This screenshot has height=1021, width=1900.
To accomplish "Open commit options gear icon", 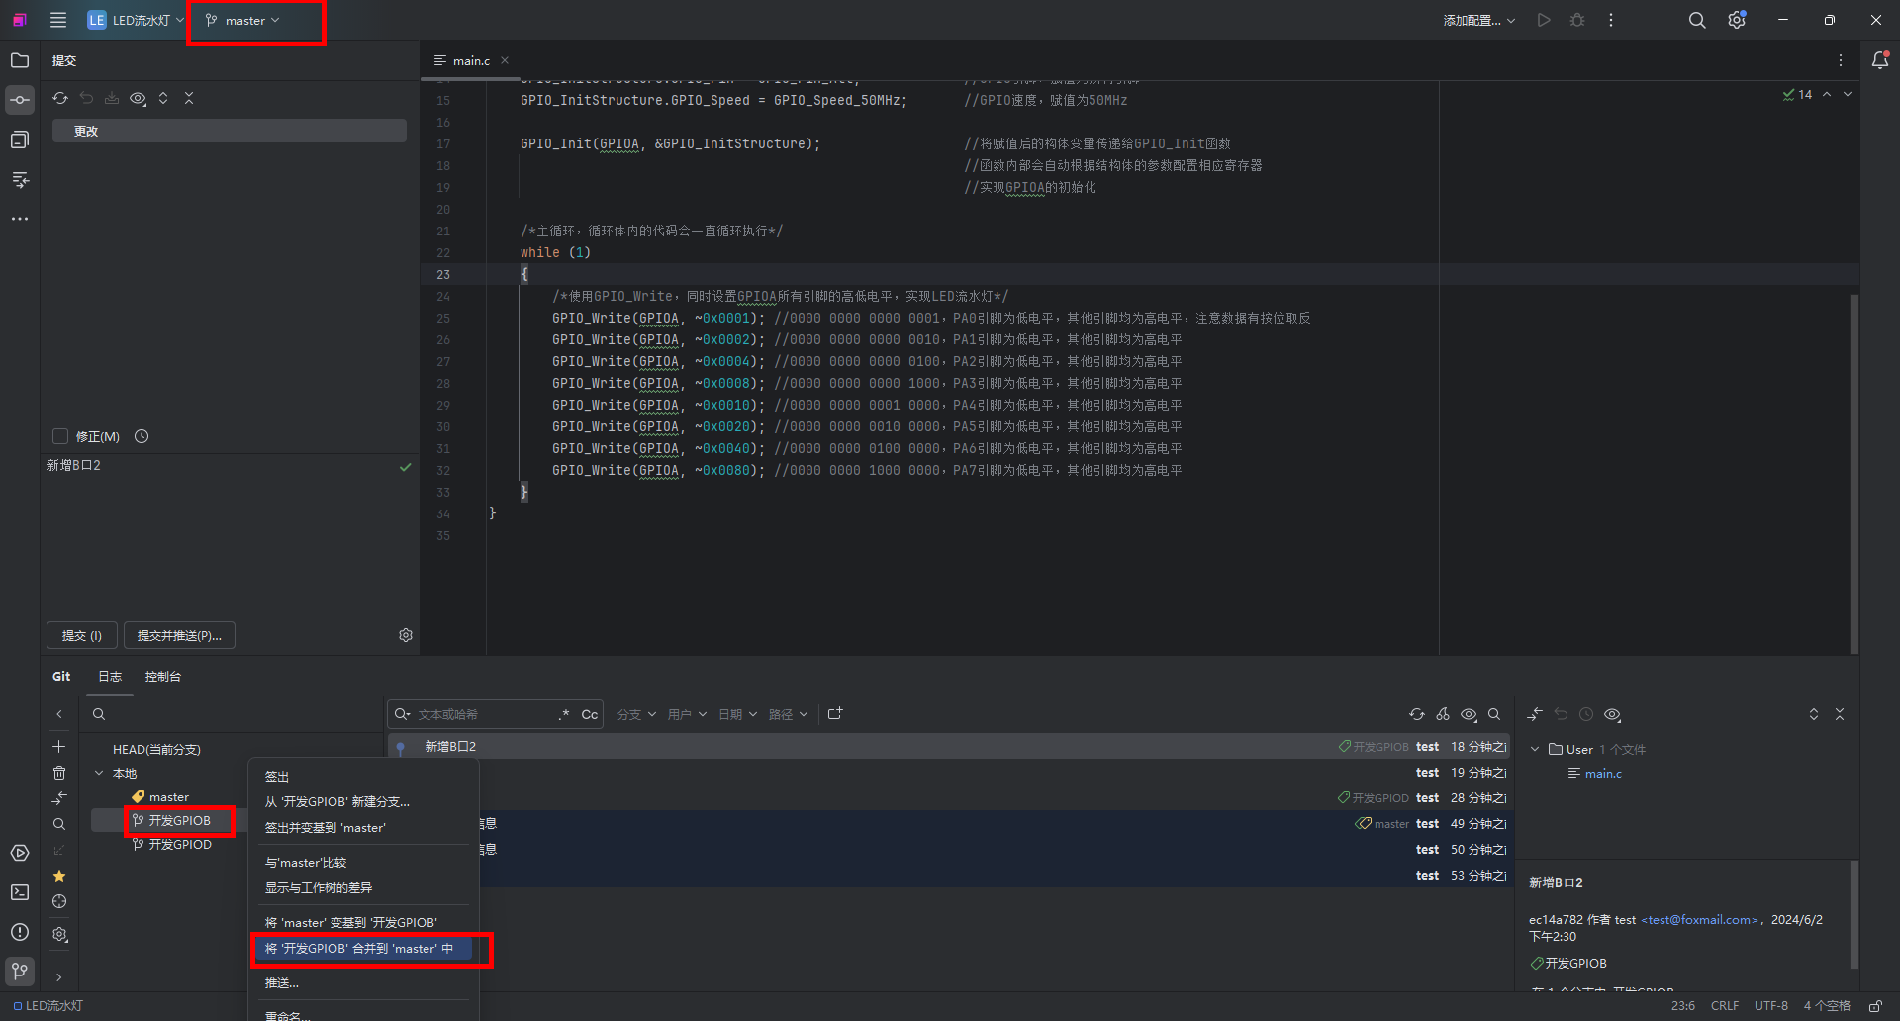I will (406, 635).
